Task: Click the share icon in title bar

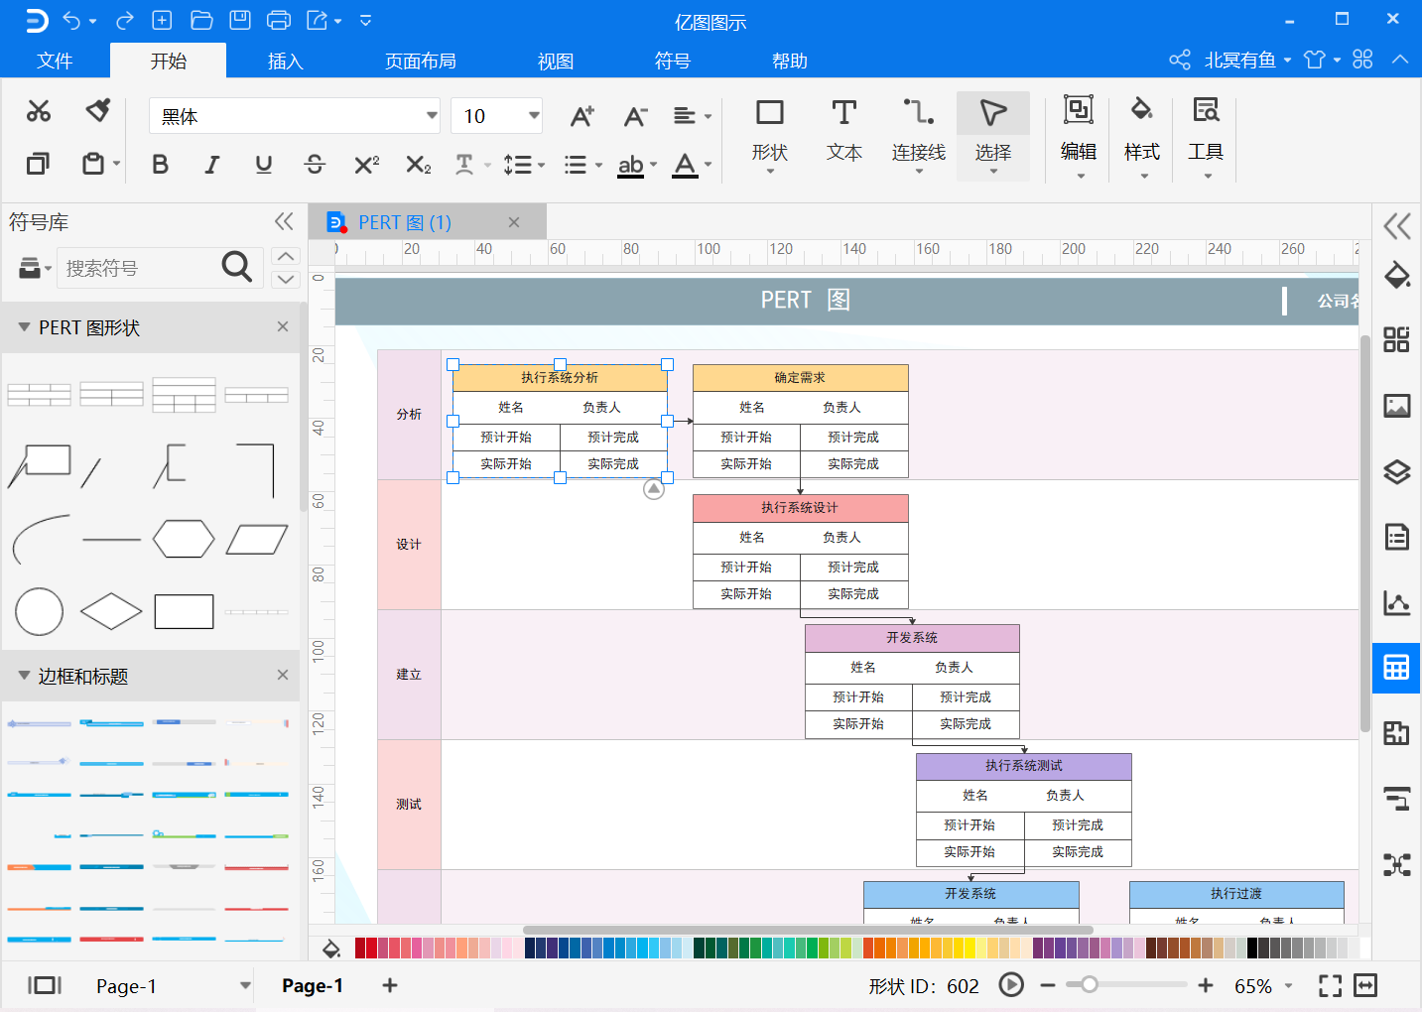Action: click(1179, 60)
